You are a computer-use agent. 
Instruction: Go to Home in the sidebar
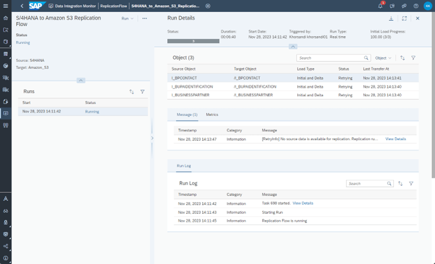click(6, 18)
